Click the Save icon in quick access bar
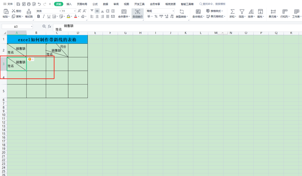The width and height of the screenshot is (302, 176). 18,4
